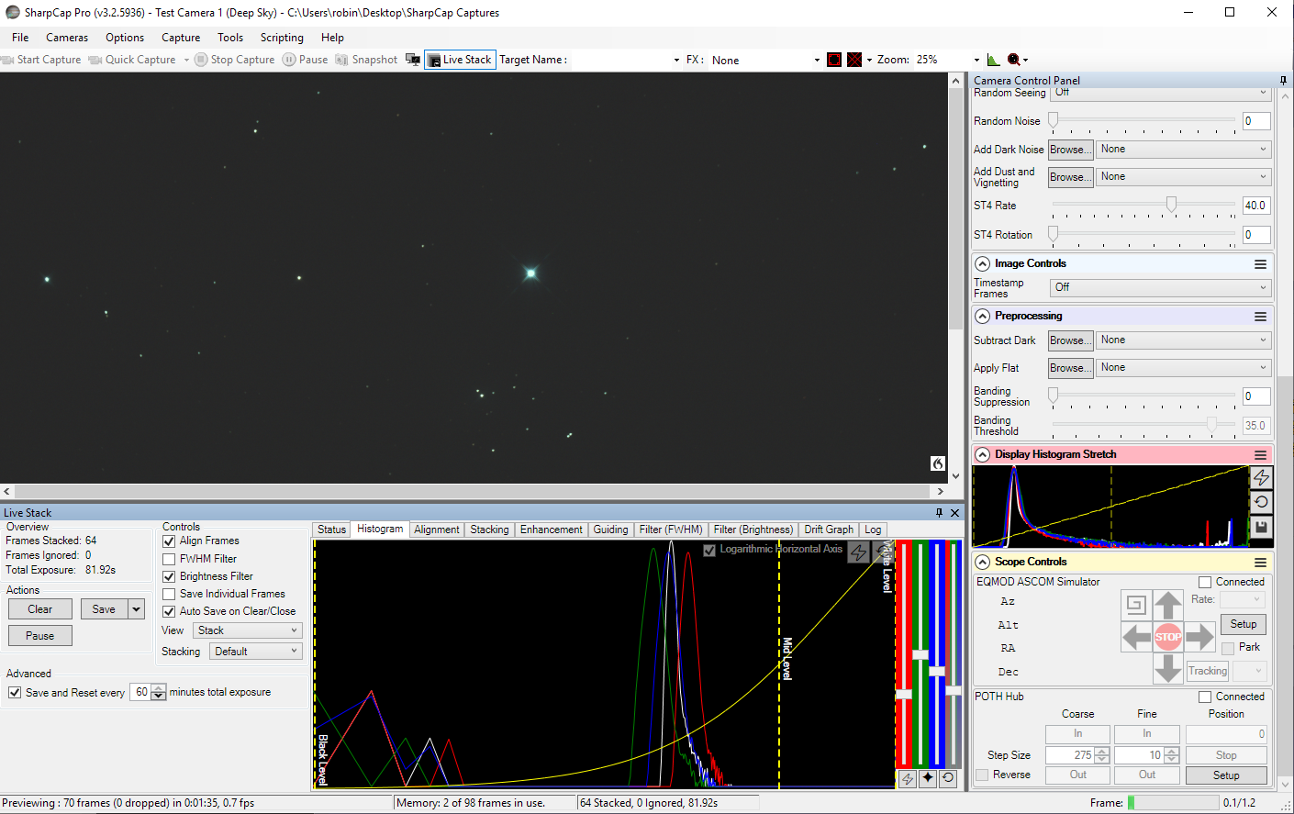Open Scope Controls hamburger menu
The width and height of the screenshot is (1294, 814).
(x=1261, y=563)
